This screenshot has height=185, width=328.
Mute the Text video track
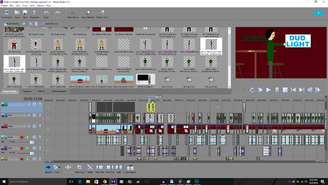tap(34, 115)
